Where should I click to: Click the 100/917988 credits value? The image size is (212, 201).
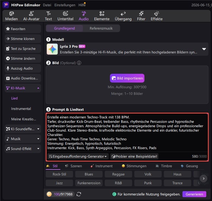63,194
